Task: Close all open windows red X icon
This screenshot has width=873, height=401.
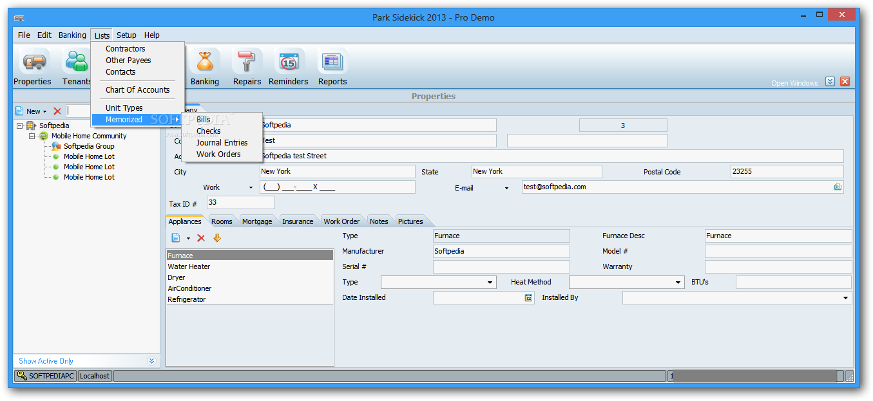Action: click(845, 82)
